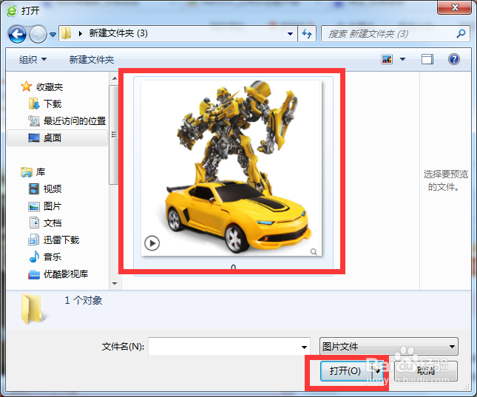Click the magnifier icon on thumbnail

314,251
